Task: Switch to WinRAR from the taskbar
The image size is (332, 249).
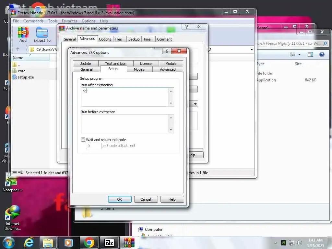Action: pyautogui.click(x=129, y=243)
